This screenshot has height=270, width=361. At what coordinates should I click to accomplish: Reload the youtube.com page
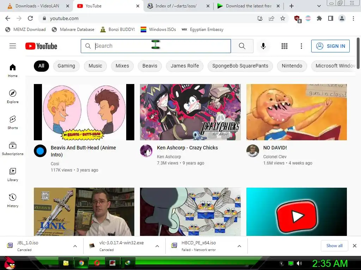30,18
